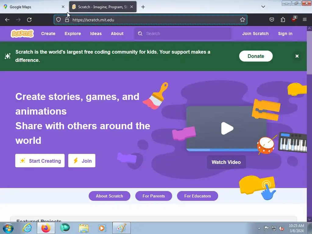This screenshot has height=234, width=312.
Task: Click the page vertical scrollbar thumb
Action: point(309,52)
